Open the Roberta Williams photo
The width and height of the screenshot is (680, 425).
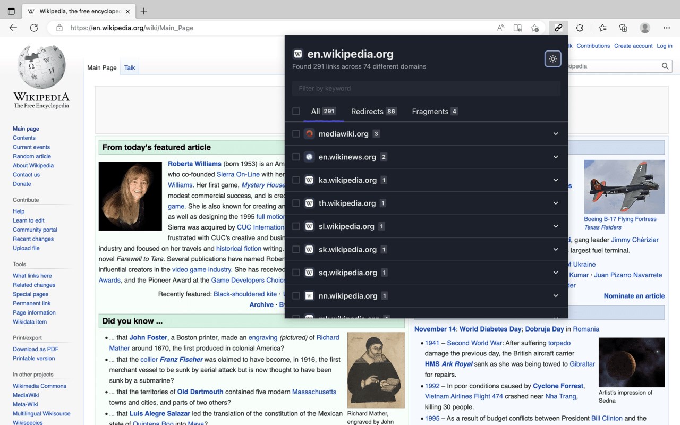coord(130,196)
